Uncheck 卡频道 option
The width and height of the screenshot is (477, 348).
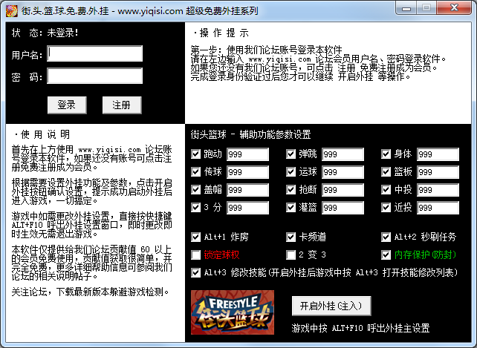pos(291,237)
